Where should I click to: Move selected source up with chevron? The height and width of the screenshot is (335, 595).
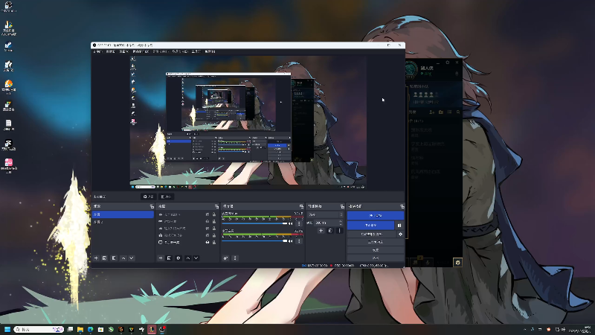(188, 258)
